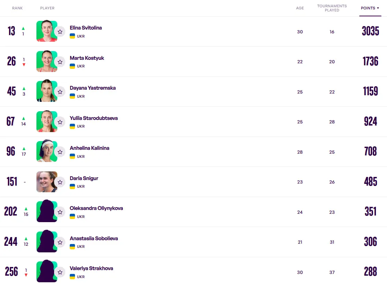Click the star icon beside Oleksandra Oliynykova
The width and height of the screenshot is (387, 284).
60,212
